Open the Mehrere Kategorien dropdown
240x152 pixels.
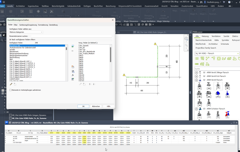click(x=26, y=32)
